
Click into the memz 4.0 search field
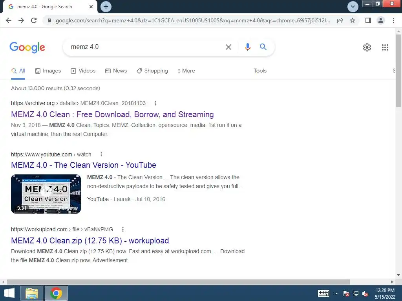point(146,47)
